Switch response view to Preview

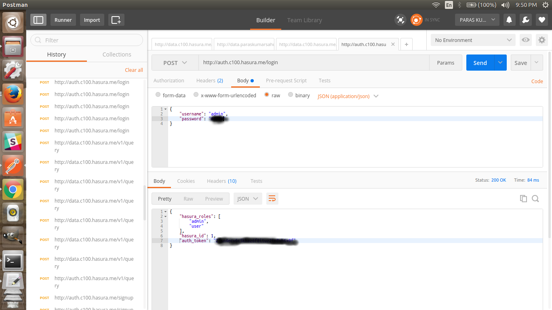point(214,199)
